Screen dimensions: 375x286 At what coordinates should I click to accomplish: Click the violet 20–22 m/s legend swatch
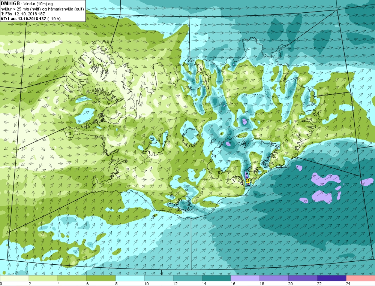[x=303, y=278]
